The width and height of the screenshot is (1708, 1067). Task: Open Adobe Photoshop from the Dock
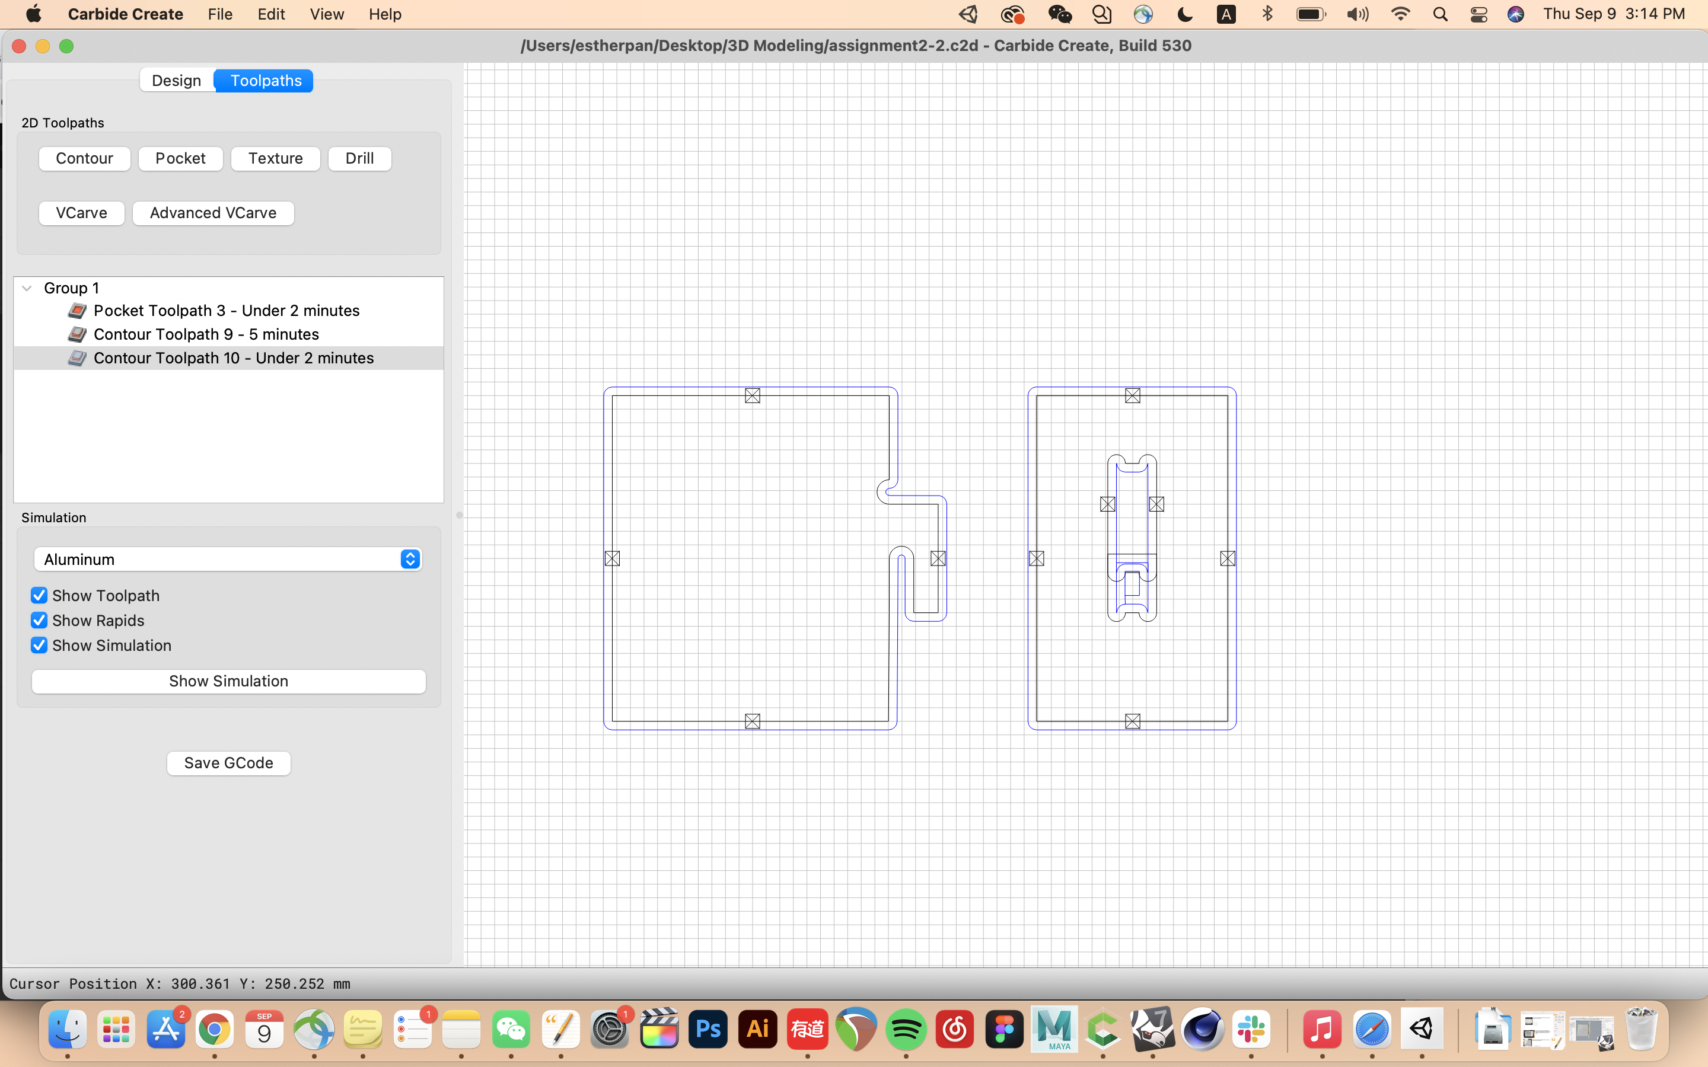pyautogui.click(x=708, y=1029)
